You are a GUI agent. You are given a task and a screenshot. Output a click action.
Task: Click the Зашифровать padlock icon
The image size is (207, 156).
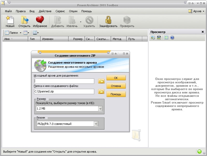[x=108, y=20]
